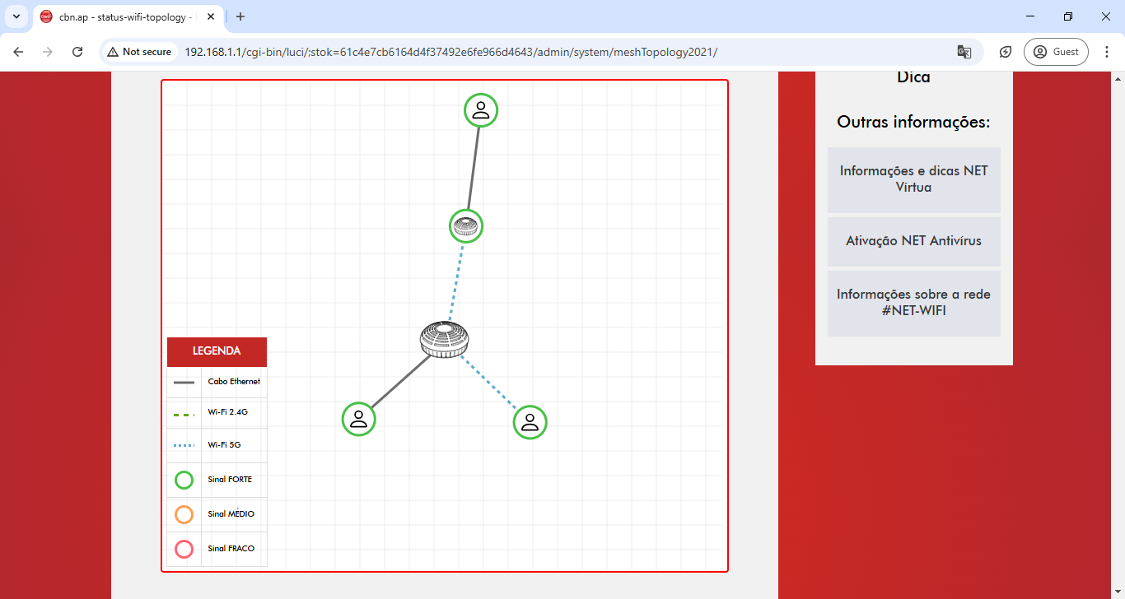Open Informações e dicas NET Virtua
The height and width of the screenshot is (599, 1125).
tap(913, 179)
